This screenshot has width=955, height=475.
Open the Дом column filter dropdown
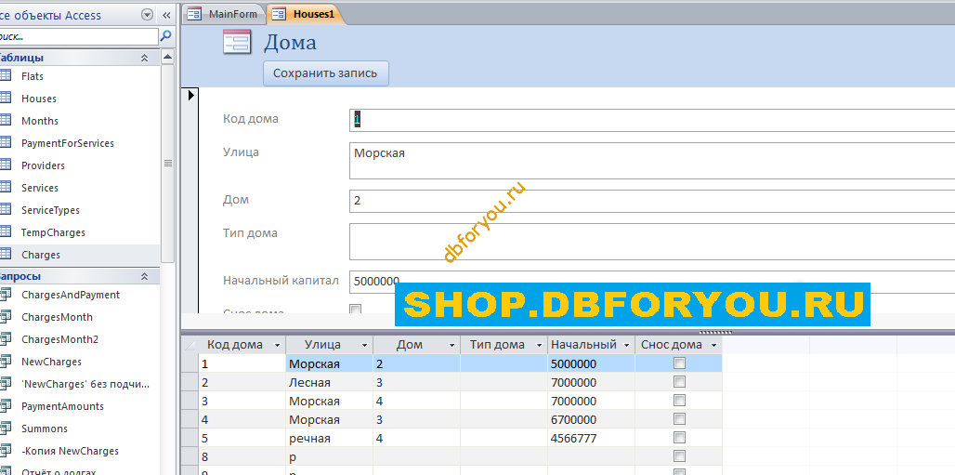click(451, 345)
